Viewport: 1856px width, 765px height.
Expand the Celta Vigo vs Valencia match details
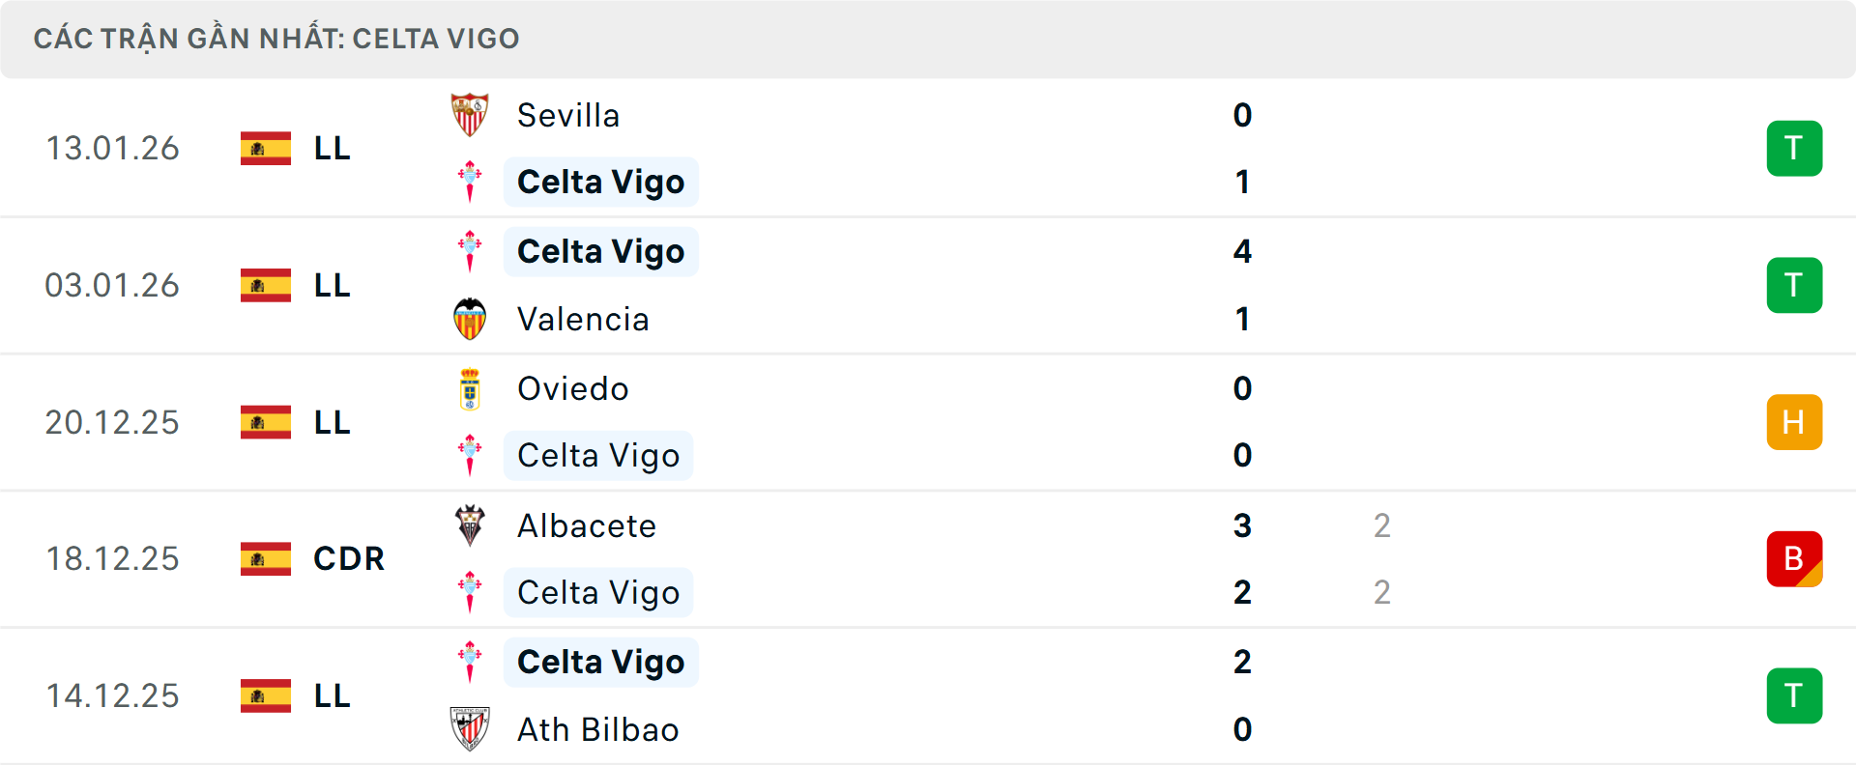coord(928,285)
